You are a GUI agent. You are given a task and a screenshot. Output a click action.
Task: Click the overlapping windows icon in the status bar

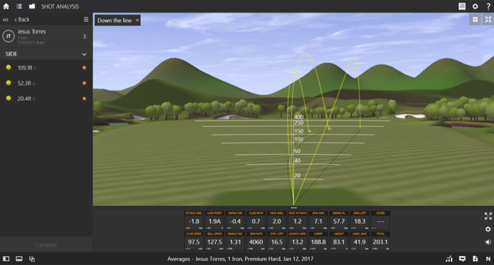tap(32, 259)
